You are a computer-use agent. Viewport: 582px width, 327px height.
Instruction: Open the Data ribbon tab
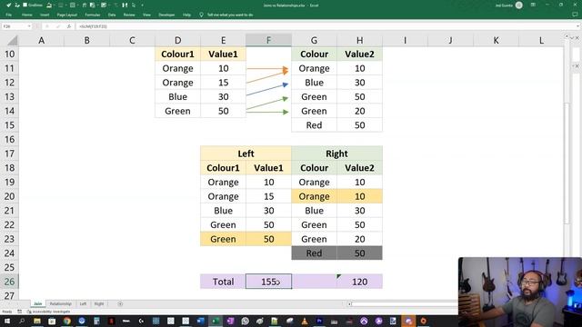112,15
